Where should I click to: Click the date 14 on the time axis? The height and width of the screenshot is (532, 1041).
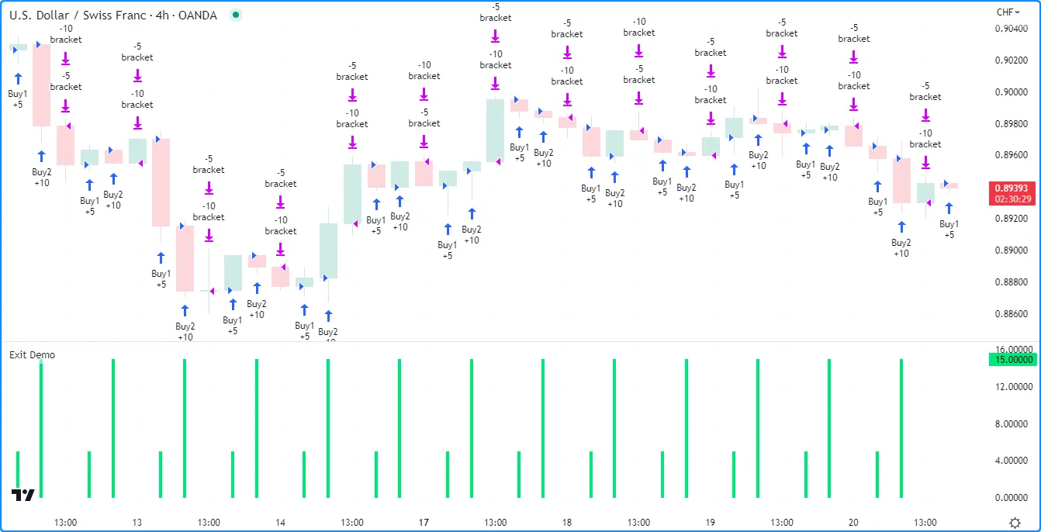point(280,523)
